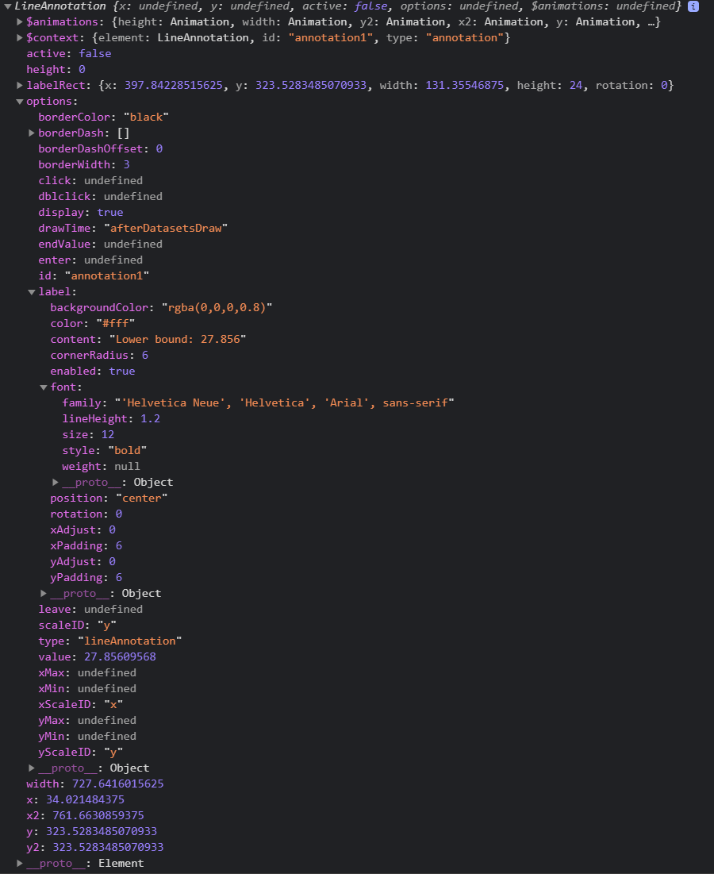Click the borderDashOffset: 0 property
The height and width of the screenshot is (874, 714).
point(100,148)
